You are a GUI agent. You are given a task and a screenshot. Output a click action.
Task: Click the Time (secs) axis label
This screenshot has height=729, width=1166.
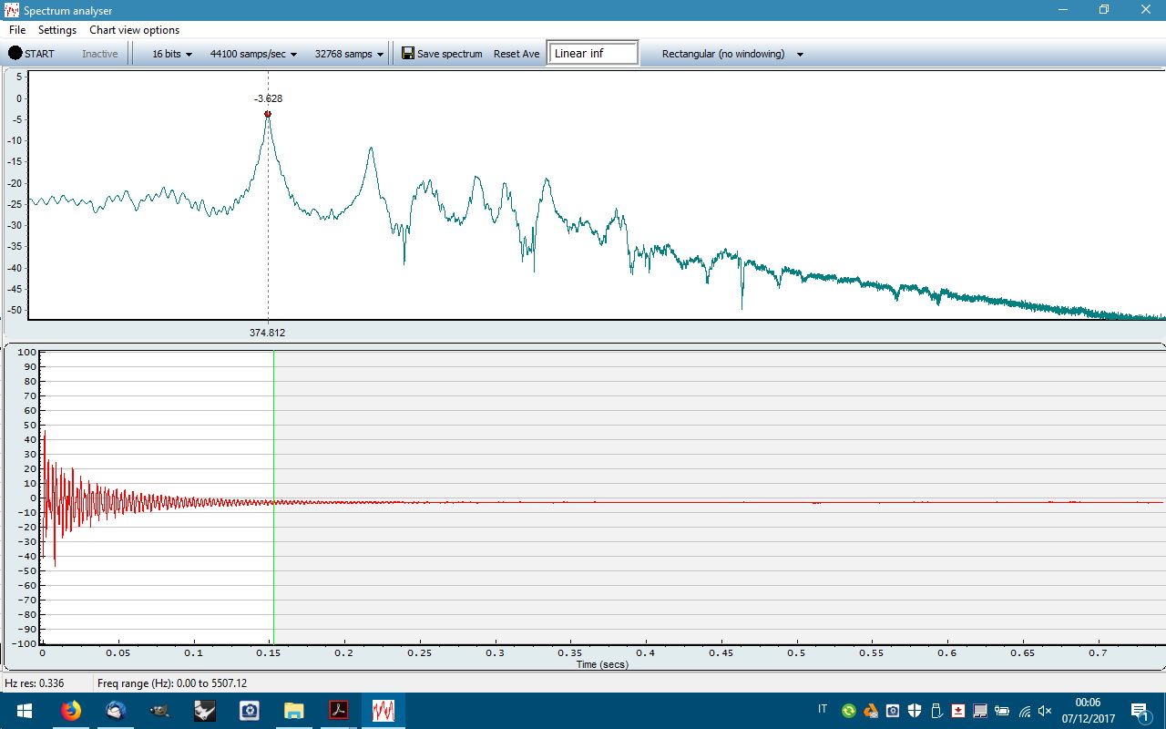602,664
